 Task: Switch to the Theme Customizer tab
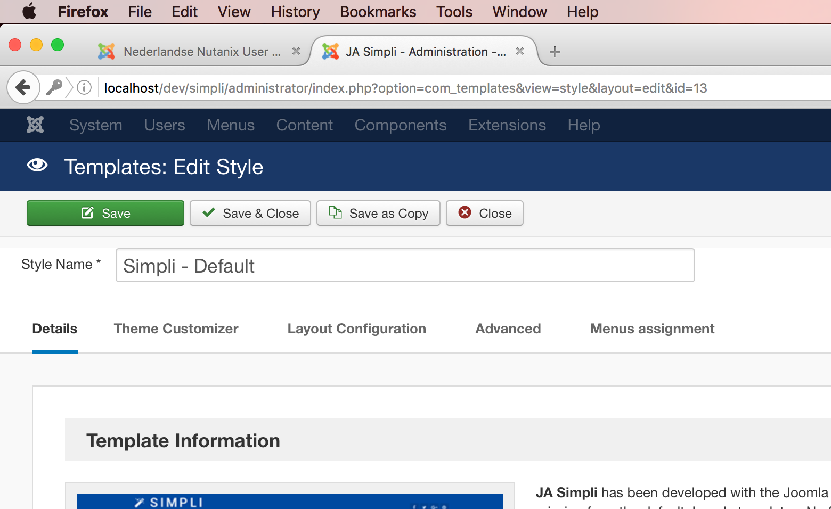176,329
